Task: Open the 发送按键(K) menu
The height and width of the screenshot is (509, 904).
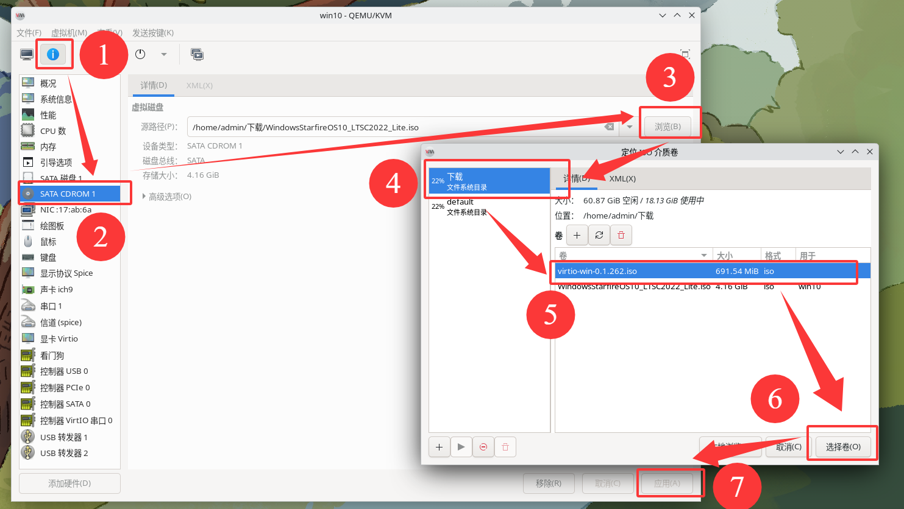Action: (153, 32)
